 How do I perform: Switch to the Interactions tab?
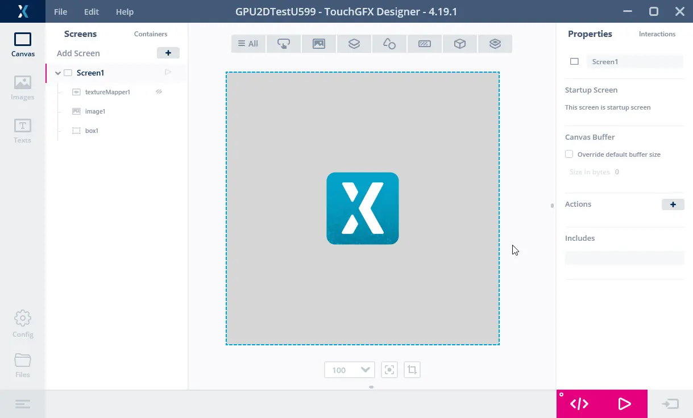[657, 34]
